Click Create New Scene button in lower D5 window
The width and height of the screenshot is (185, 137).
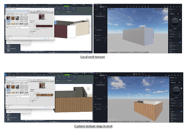[x=101, y=85]
